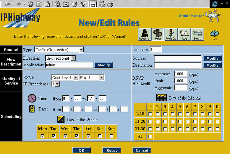Click the Aggregate bandwidth field
The height and width of the screenshot is (154, 230).
[181, 88]
